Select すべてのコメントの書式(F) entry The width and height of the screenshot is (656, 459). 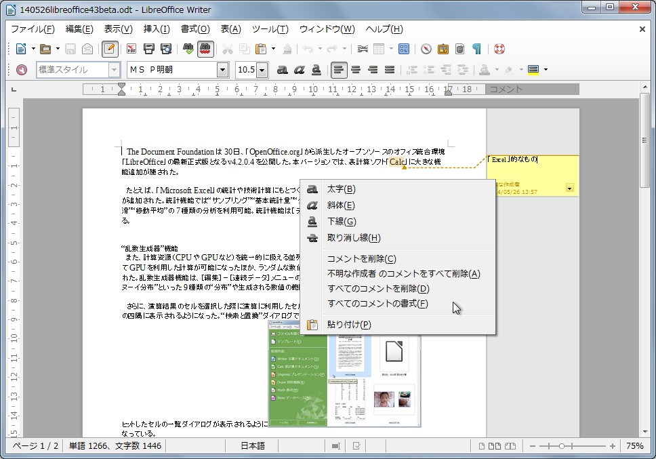pos(398,304)
